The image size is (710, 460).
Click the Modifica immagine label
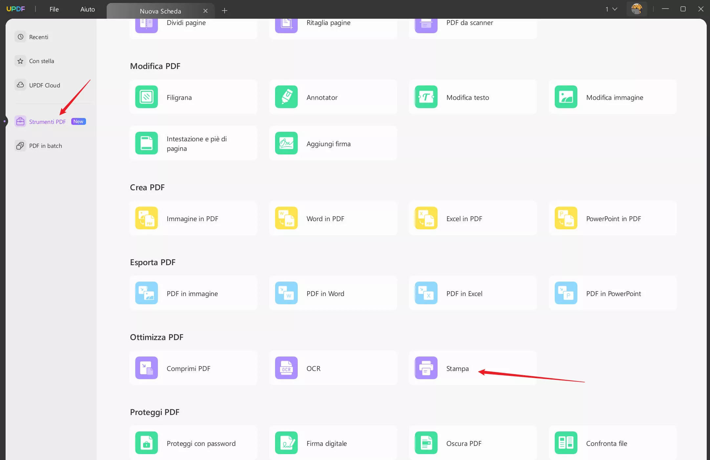(615, 98)
